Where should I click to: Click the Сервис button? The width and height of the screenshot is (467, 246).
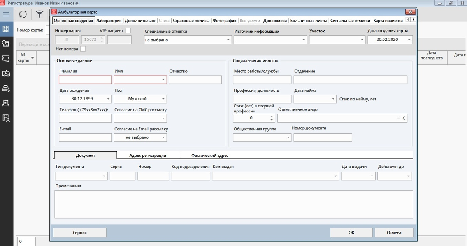[80, 232]
